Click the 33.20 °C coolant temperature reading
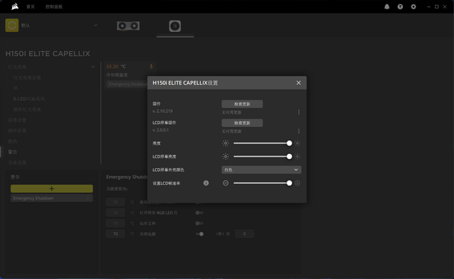The width and height of the screenshot is (454, 279). (116, 67)
